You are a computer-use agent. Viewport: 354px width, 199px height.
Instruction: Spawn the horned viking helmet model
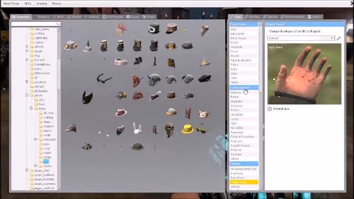[x=154, y=80]
